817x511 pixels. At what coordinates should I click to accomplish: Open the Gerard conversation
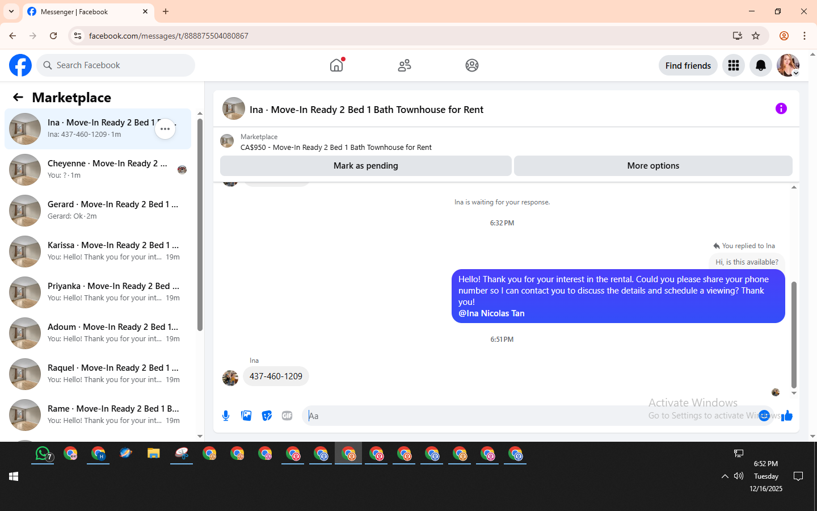tap(98, 211)
